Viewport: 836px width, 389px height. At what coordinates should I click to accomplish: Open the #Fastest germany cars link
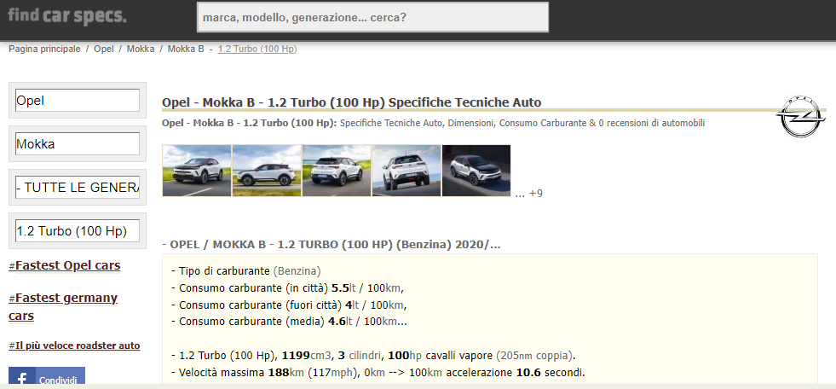(63, 306)
